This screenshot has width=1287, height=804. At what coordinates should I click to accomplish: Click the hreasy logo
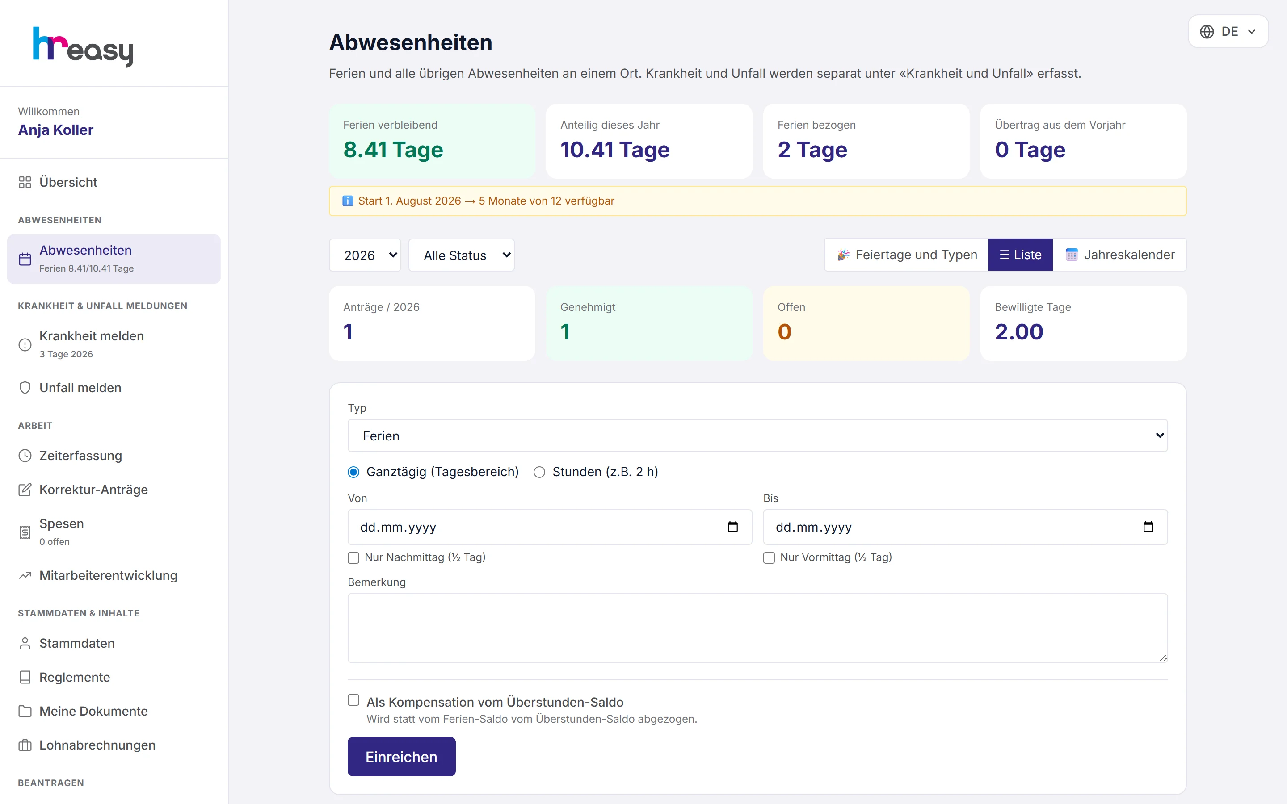[x=83, y=47]
